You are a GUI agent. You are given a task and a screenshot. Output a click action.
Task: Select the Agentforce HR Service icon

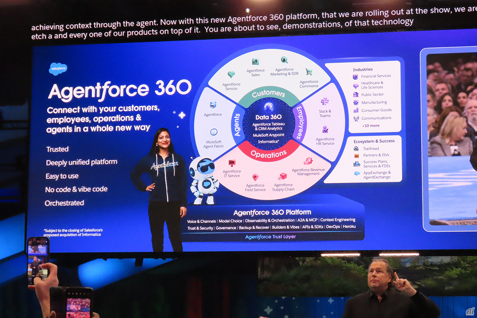[x=325, y=129]
